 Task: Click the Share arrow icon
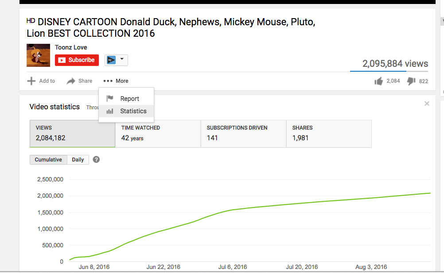coord(71,81)
